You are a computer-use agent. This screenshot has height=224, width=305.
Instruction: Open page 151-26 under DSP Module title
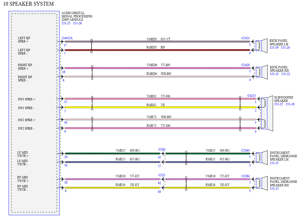tap(77, 23)
